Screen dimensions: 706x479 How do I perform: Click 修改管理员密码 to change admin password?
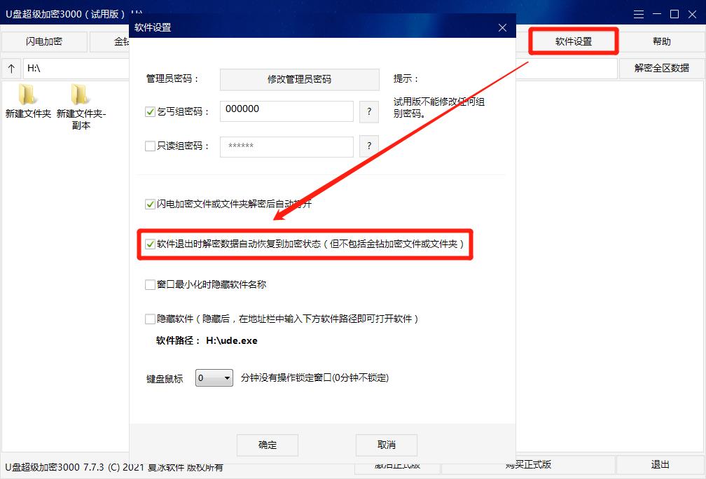[299, 79]
